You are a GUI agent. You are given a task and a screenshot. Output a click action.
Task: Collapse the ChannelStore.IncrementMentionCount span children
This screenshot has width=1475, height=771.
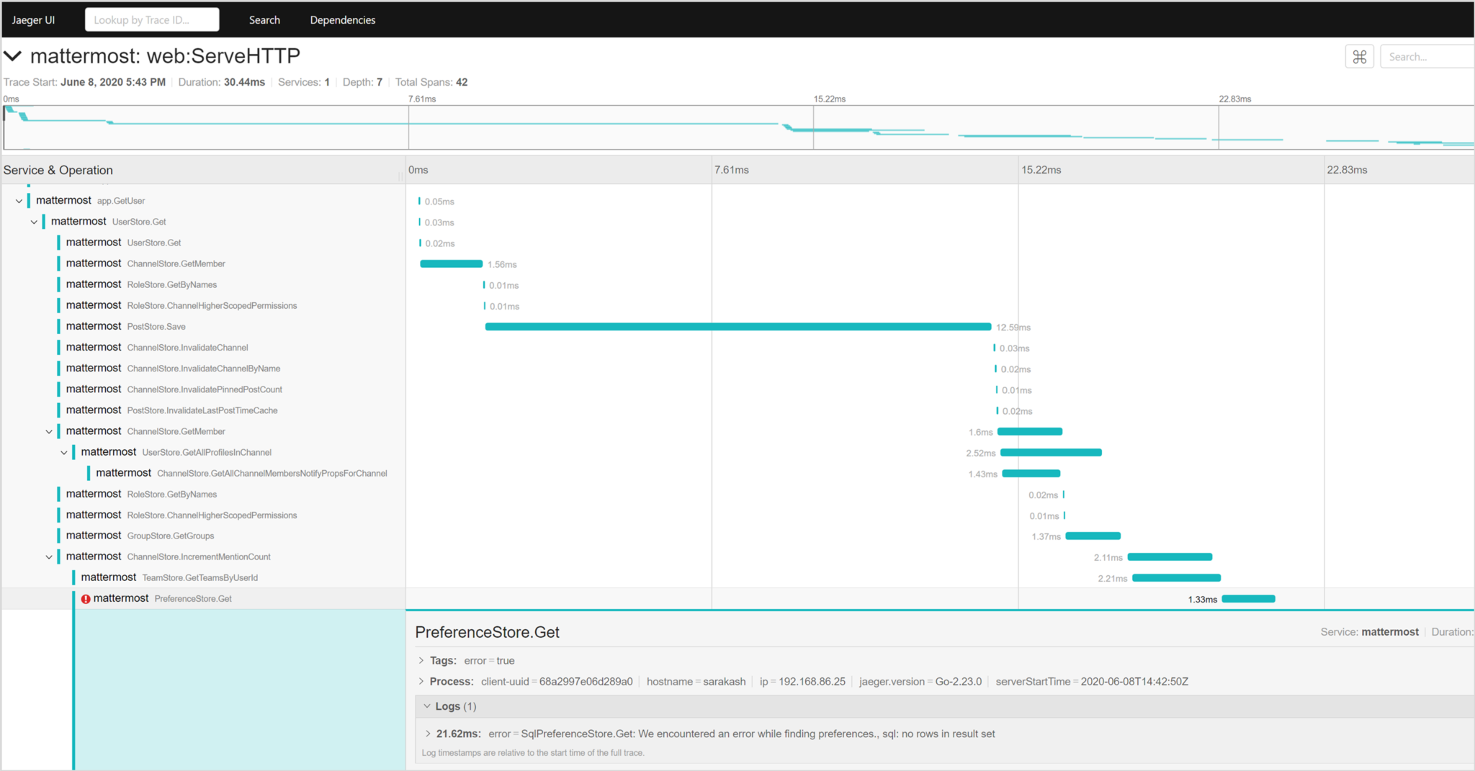[x=49, y=557]
